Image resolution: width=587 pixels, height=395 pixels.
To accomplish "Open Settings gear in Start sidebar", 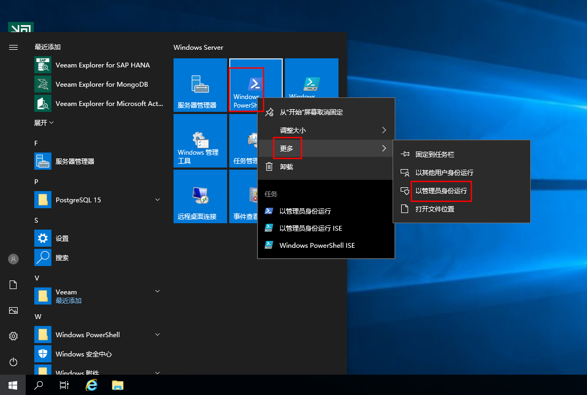I will tap(13, 336).
